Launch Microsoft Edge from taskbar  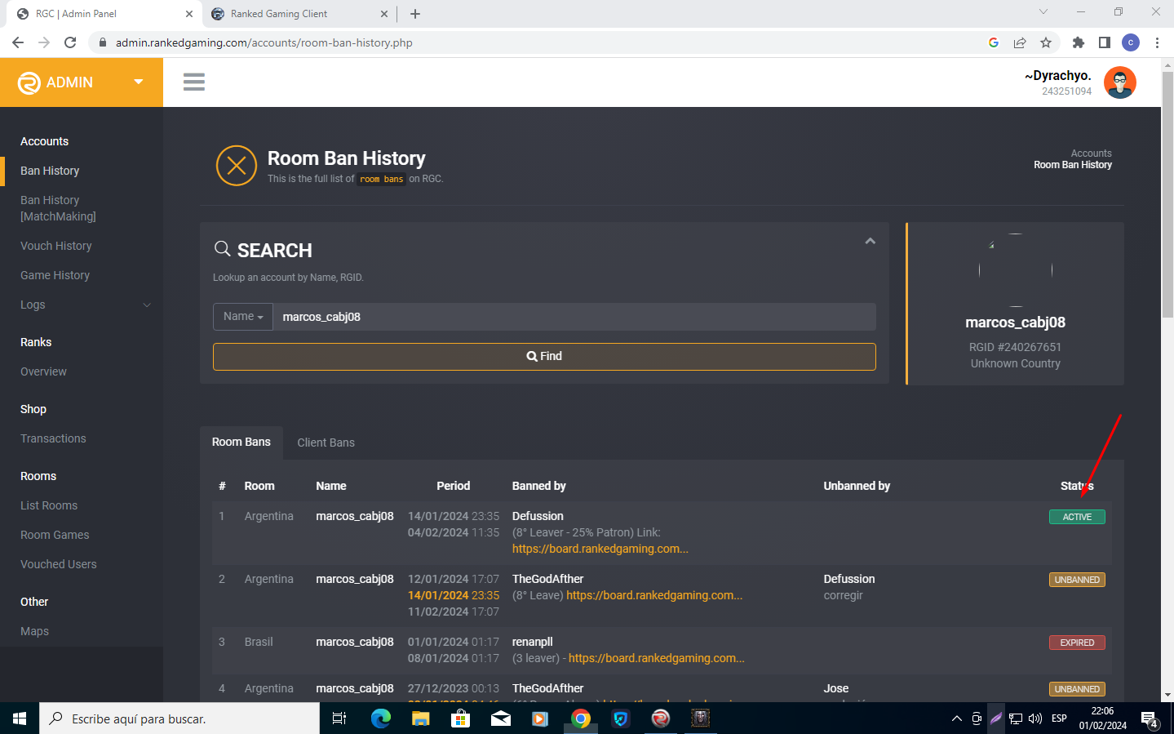pyautogui.click(x=381, y=718)
